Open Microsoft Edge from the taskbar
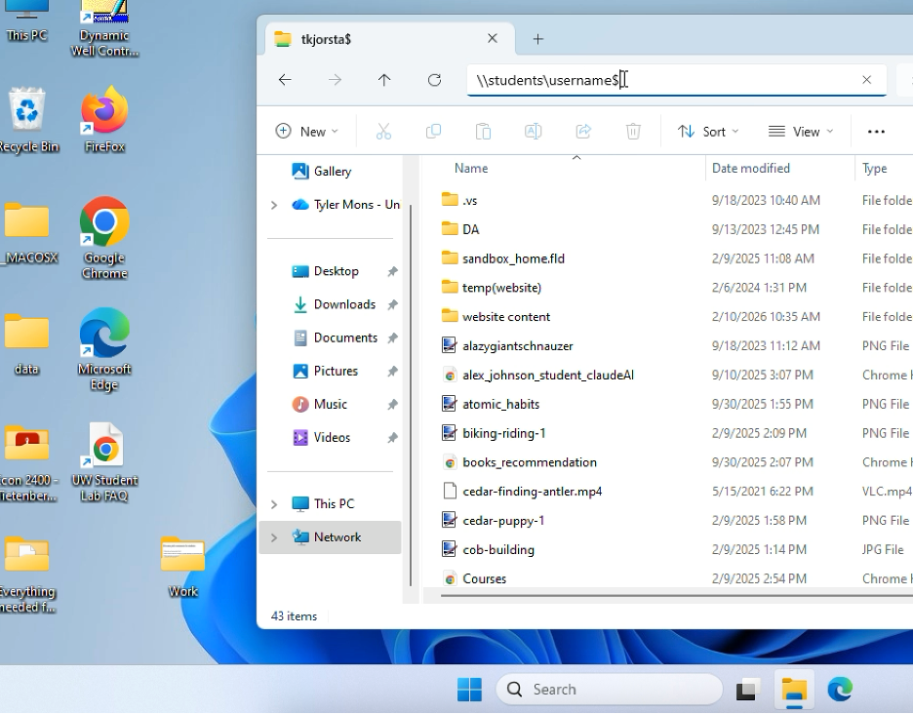Image resolution: width=913 pixels, height=714 pixels. pos(840,690)
